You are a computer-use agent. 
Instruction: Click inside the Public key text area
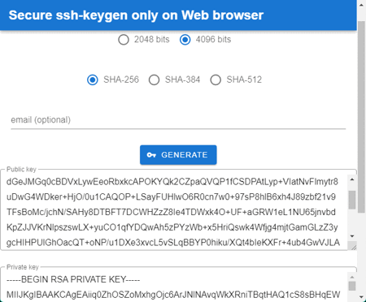174,212
